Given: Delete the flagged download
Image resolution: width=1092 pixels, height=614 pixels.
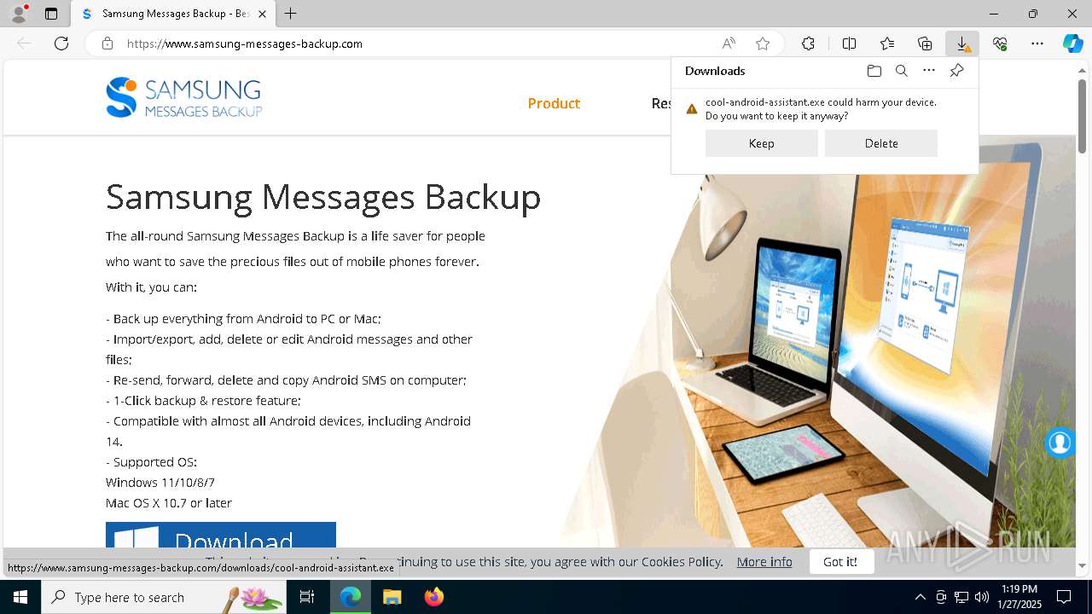Looking at the screenshot, I should 880,143.
